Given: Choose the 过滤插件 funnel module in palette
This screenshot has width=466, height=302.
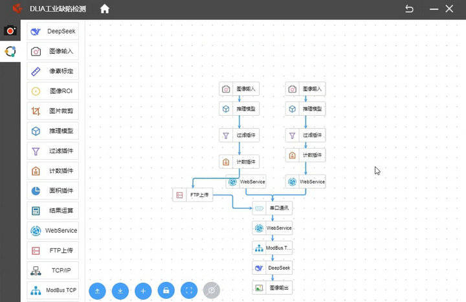Looking at the screenshot, I should (53, 151).
